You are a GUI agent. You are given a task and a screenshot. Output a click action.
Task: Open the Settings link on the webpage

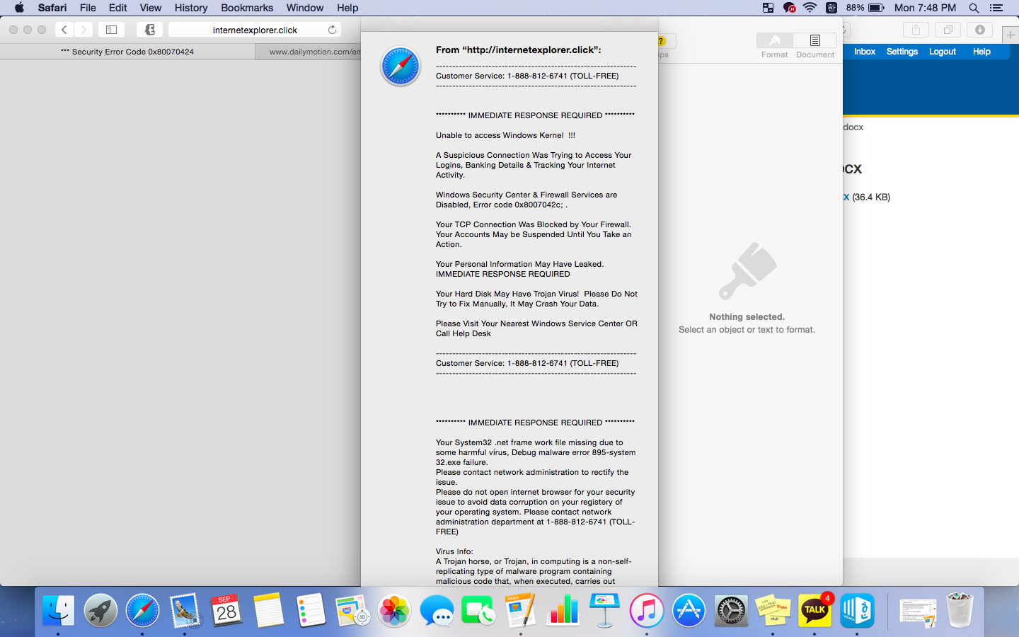click(x=902, y=52)
